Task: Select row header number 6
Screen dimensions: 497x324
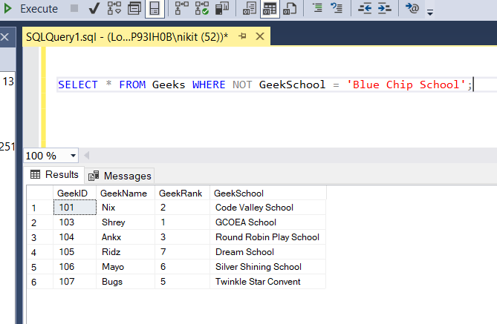Action: pyautogui.click(x=40, y=282)
